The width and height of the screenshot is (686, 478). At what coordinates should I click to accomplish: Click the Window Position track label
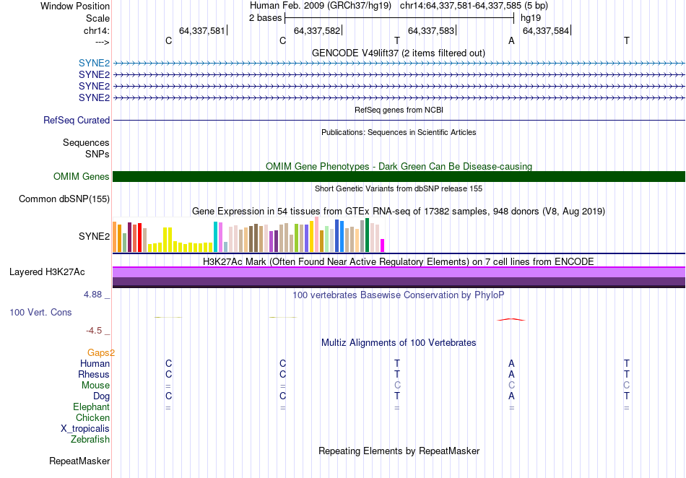[x=75, y=6]
